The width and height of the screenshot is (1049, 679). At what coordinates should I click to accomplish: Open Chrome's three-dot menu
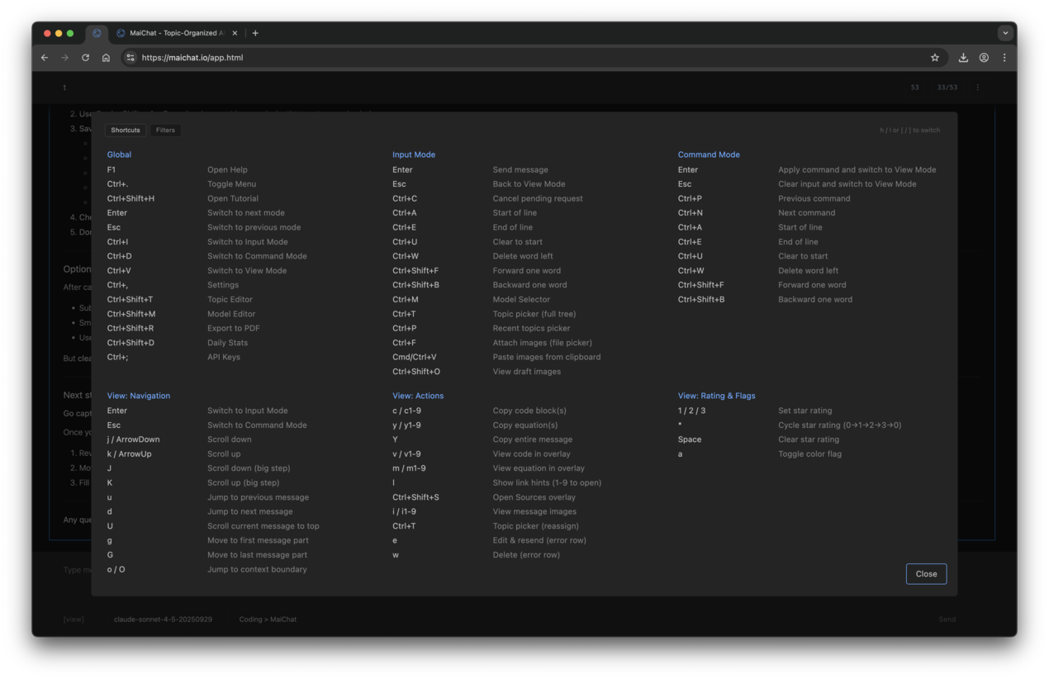point(1004,58)
